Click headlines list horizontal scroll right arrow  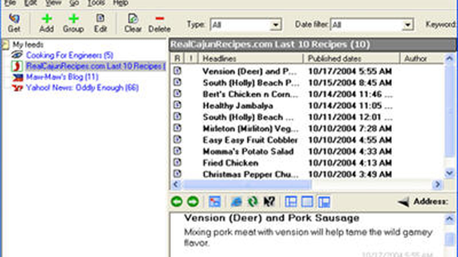[437, 184]
